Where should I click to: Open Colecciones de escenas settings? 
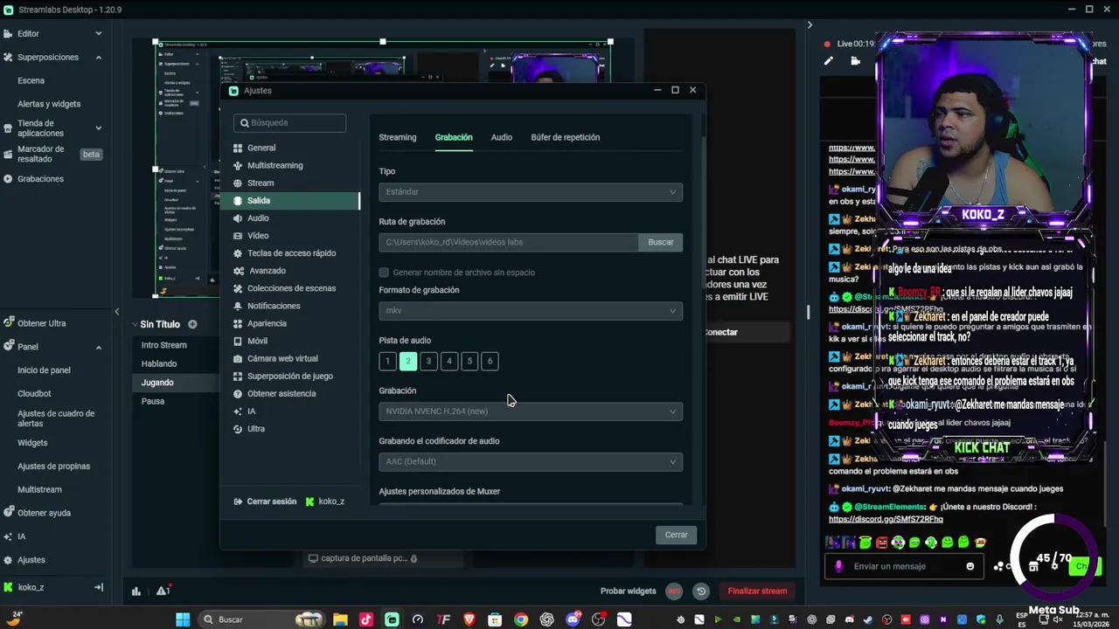(x=291, y=287)
